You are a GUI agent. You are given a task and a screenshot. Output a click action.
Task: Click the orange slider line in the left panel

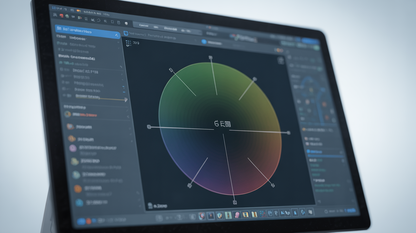tap(101, 98)
